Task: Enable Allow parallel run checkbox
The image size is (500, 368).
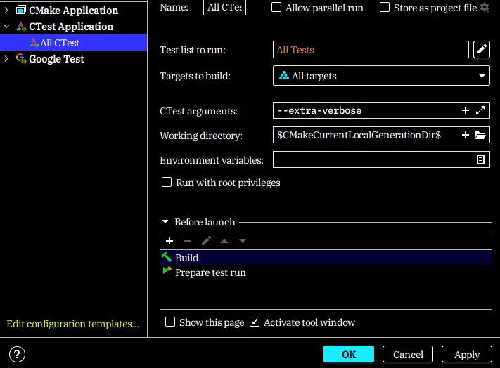Action: 276,7
